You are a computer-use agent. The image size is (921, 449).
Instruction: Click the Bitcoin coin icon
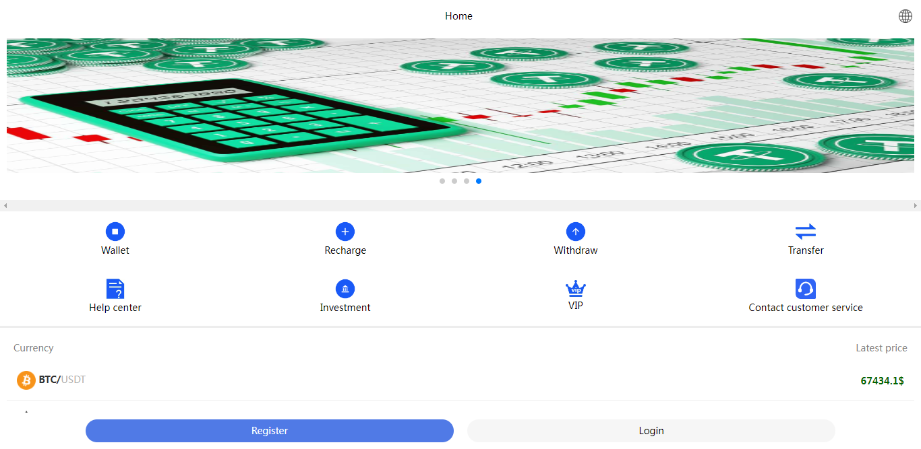pos(26,380)
